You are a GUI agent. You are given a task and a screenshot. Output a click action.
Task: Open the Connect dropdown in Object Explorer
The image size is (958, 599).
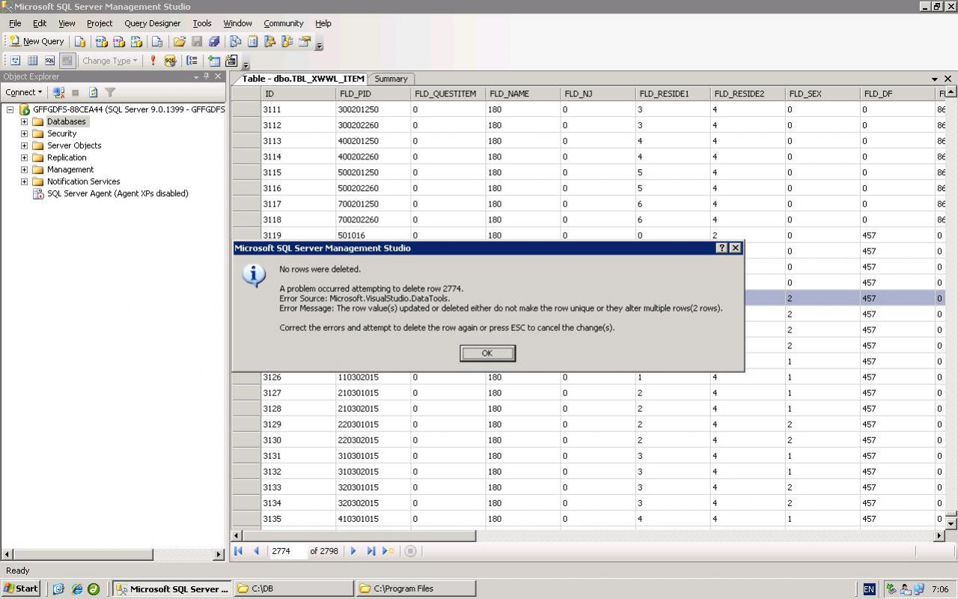click(23, 92)
